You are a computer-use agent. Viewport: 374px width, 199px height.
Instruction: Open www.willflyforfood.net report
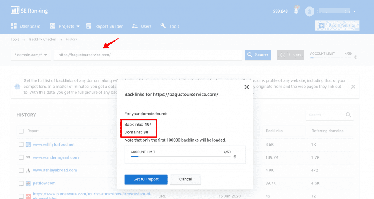tap(54, 144)
